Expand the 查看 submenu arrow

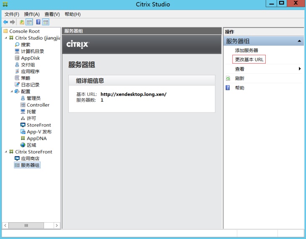[x=300, y=69]
